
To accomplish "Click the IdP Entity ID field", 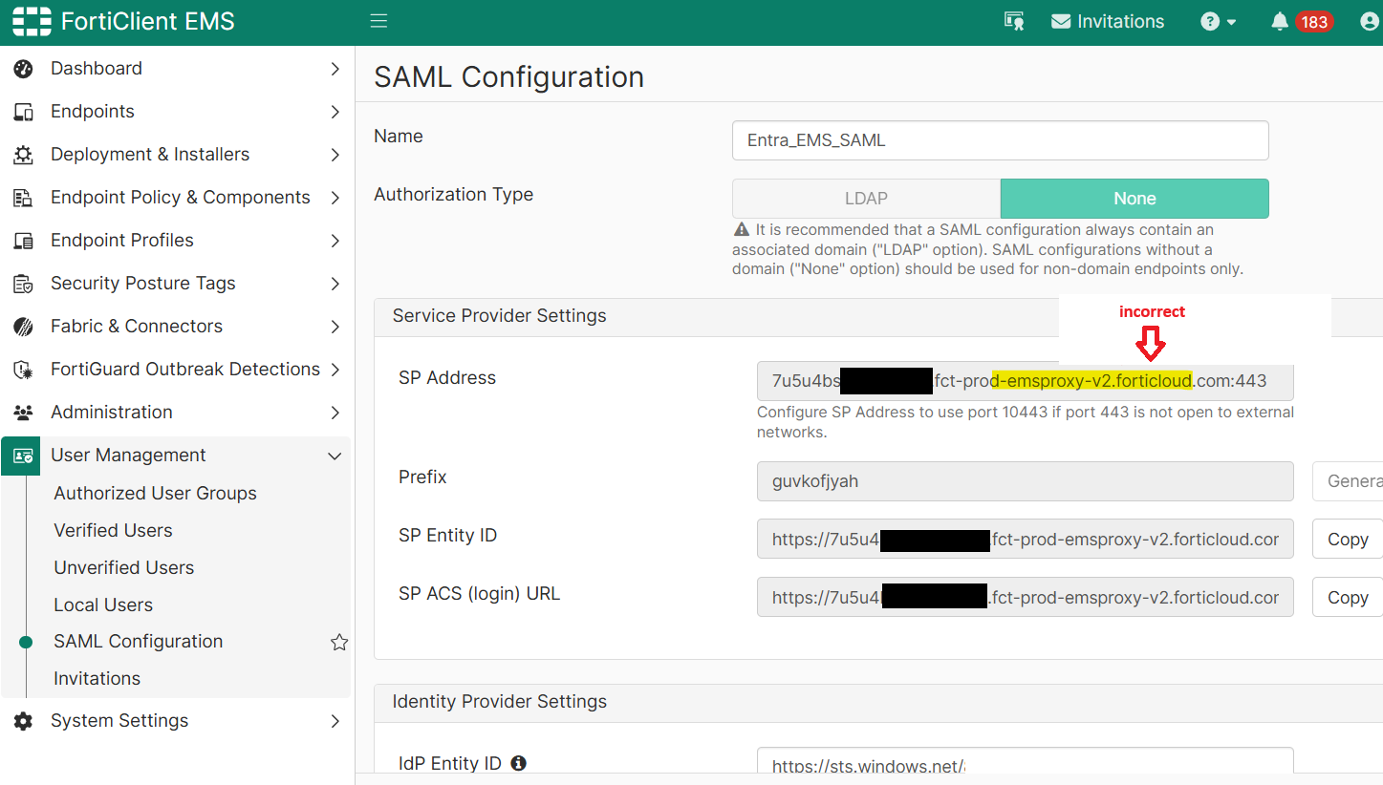I will [1026, 762].
